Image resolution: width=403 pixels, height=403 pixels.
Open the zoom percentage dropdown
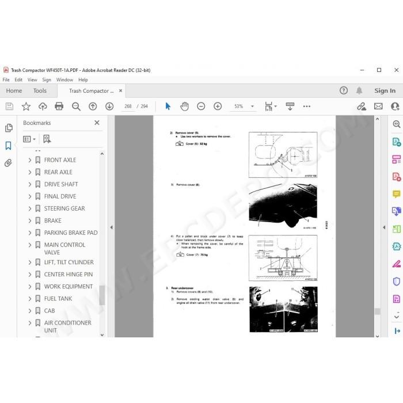[x=252, y=106]
